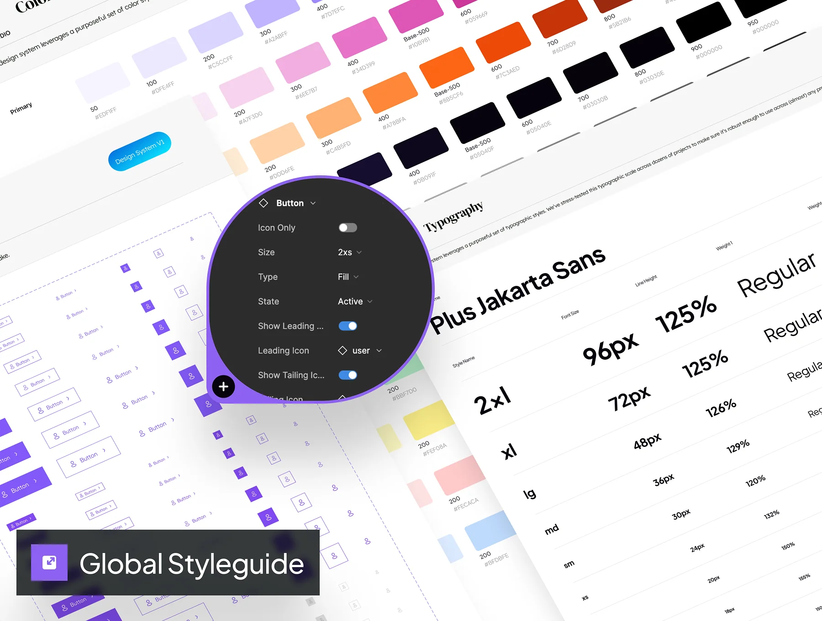The width and height of the screenshot is (822, 621).
Task: Click the diamond component icon beside Button title
Action: click(263, 203)
